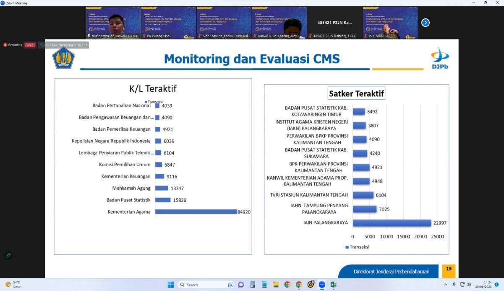This screenshot has height=291, width=504.
Task: Open the second Chrome taskbar icon
Action: tap(299, 285)
